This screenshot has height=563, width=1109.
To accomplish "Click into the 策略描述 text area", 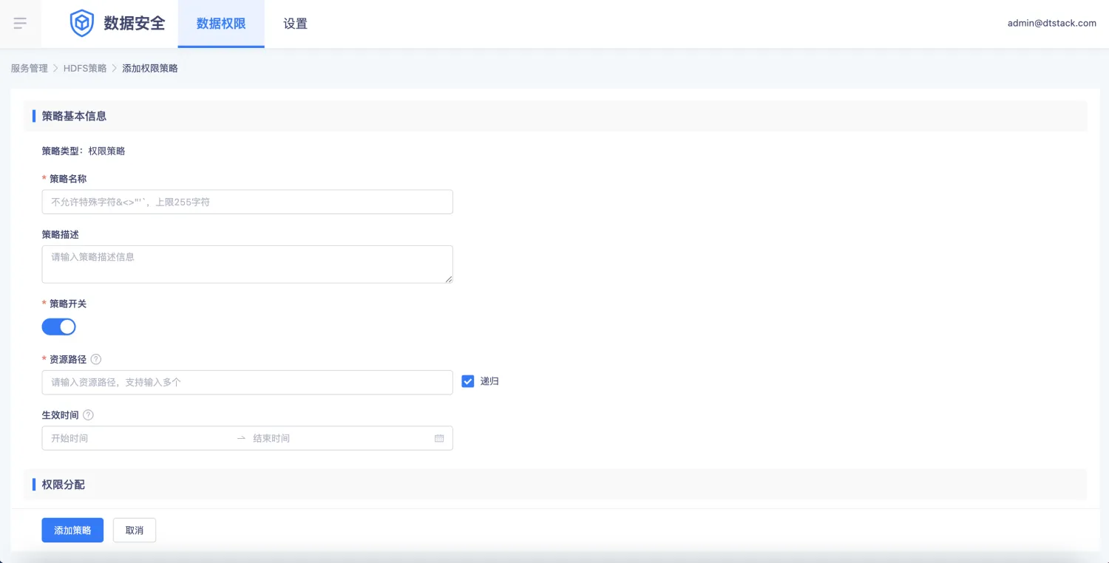I will [x=247, y=264].
